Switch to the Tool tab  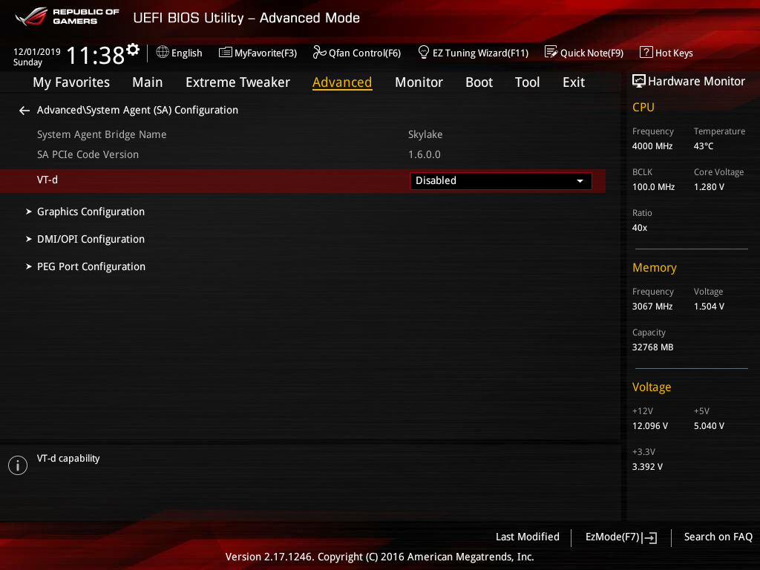528,82
